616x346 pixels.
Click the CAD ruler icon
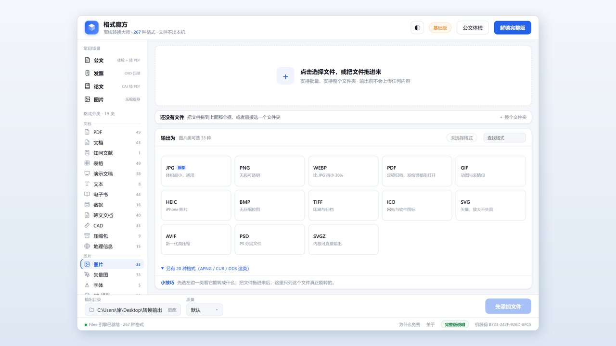click(87, 225)
